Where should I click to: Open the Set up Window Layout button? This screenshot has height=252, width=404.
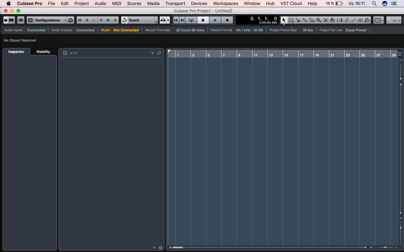(11, 20)
